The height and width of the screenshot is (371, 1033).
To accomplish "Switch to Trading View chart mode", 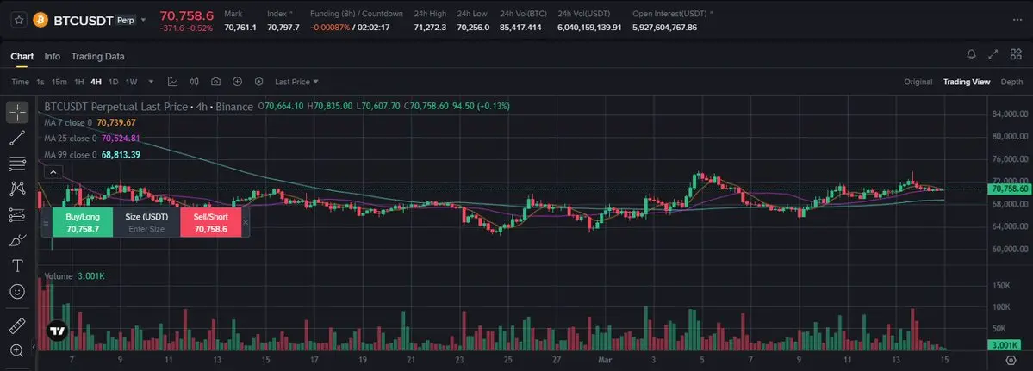I will 967,82.
